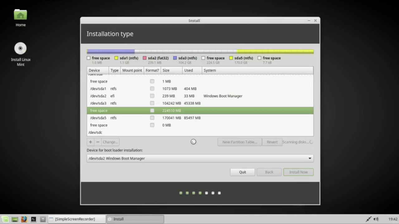Click the network connection tray icon
Viewport: 399px width, 224px height.
pos(368,219)
